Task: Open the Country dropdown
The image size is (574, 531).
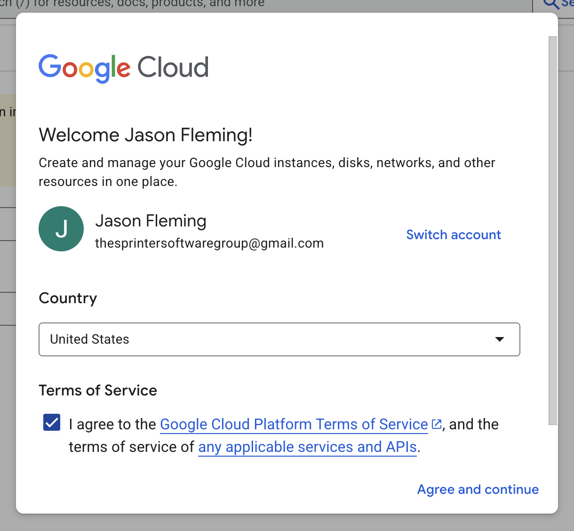Action: point(279,339)
